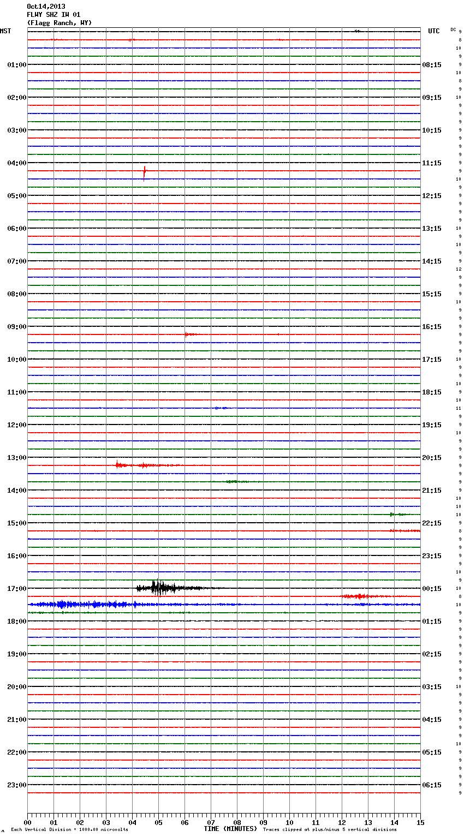Click the 15 tick on the minutes axis
This screenshot has height=837, width=464.
point(420,823)
